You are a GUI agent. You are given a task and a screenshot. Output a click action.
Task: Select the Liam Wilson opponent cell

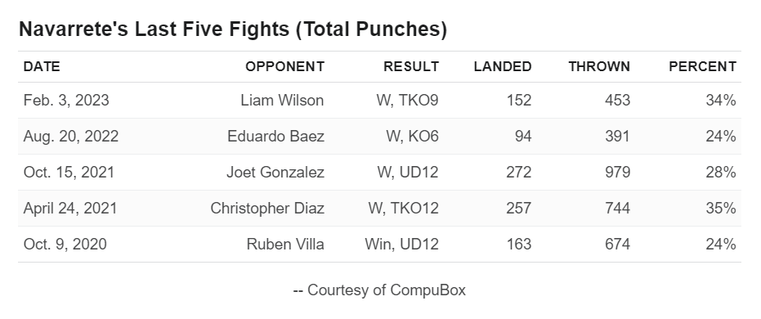click(x=283, y=101)
